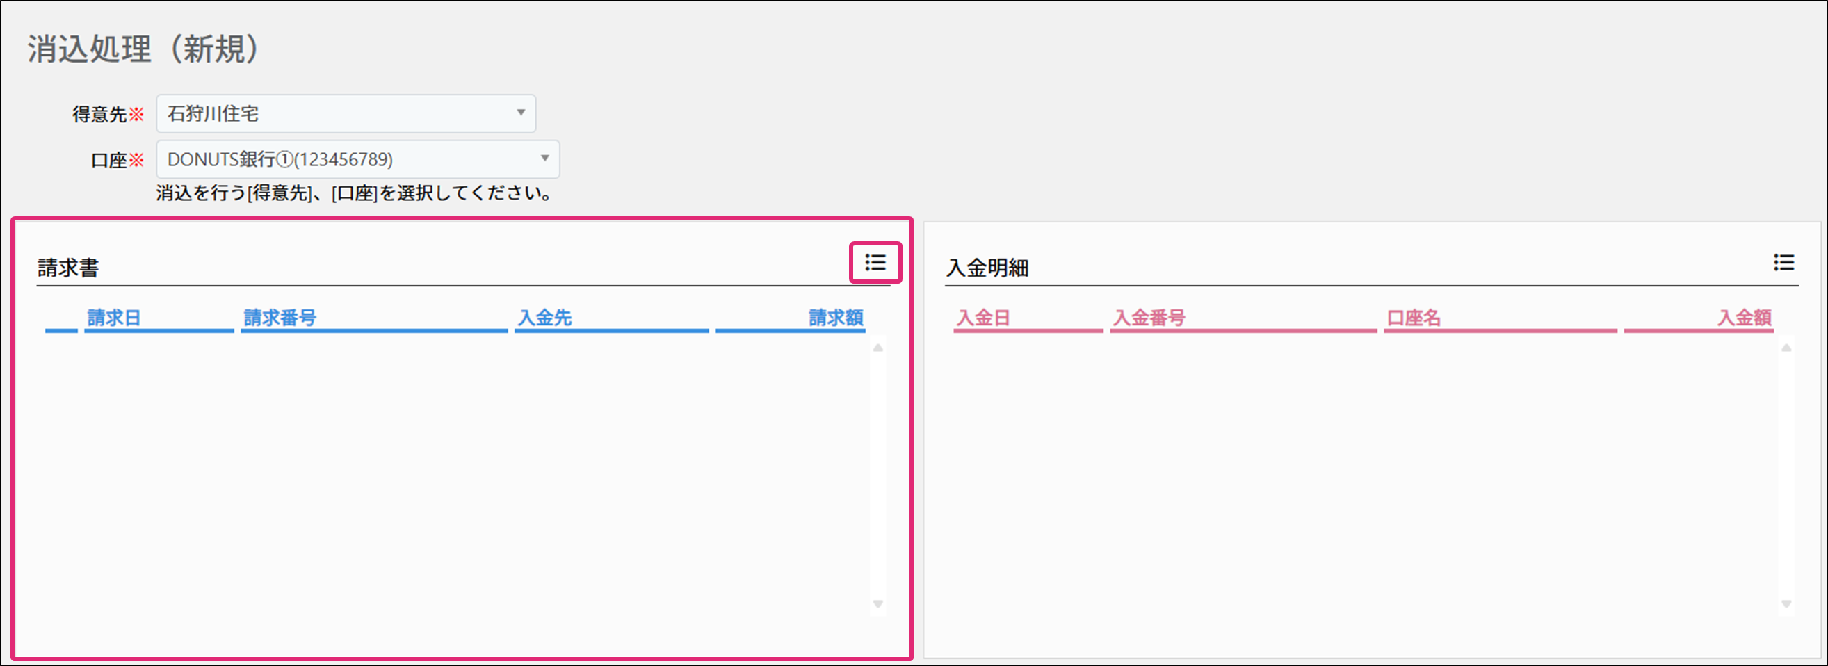Image resolution: width=1828 pixels, height=666 pixels.
Task: Sort payments by 入金日 column header
Action: [x=982, y=318]
